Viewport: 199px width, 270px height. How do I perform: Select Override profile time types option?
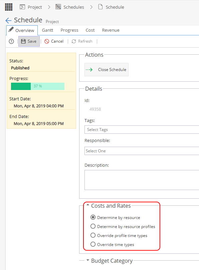pyautogui.click(x=93, y=235)
